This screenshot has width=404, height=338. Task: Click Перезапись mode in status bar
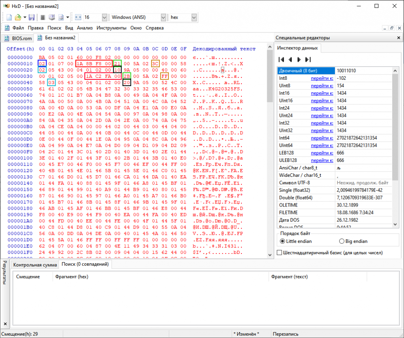click(286, 334)
